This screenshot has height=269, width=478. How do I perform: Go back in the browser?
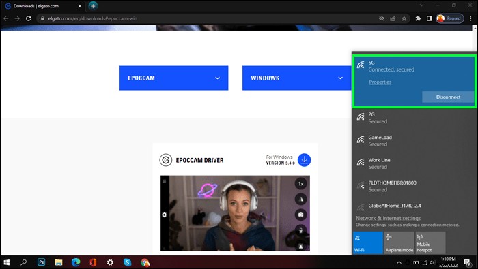(5, 18)
